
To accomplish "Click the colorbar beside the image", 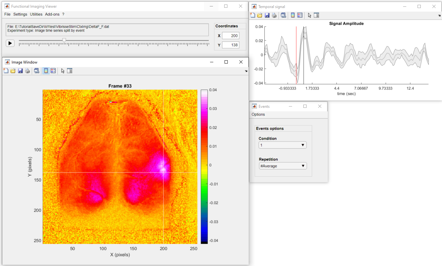I will coord(204,167).
